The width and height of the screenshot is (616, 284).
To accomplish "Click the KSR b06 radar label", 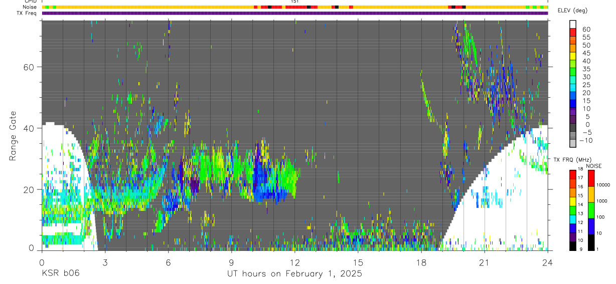I will [60, 273].
